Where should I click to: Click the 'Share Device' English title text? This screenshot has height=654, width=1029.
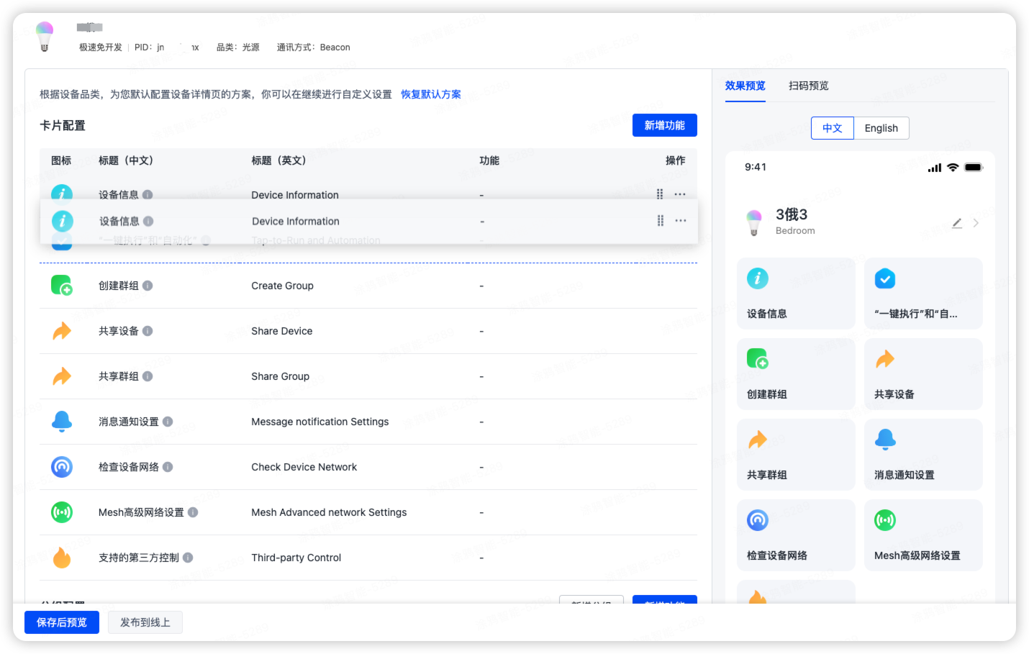[282, 331]
